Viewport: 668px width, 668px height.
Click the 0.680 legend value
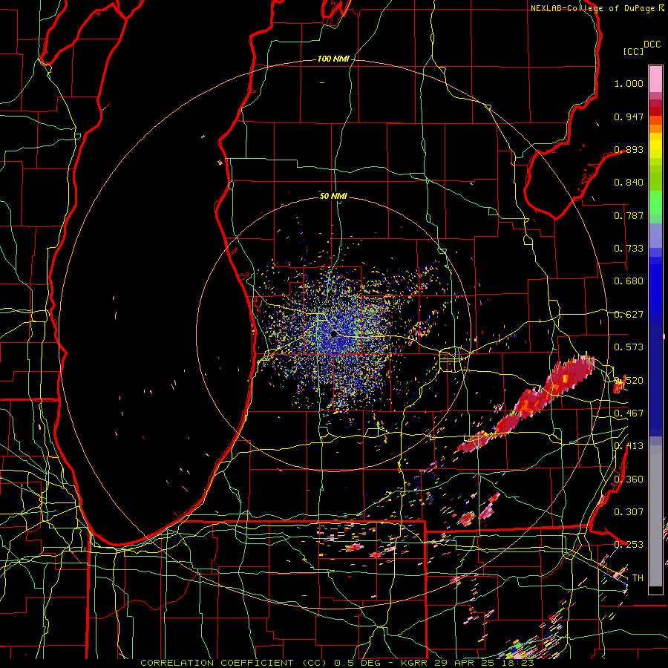pos(629,281)
